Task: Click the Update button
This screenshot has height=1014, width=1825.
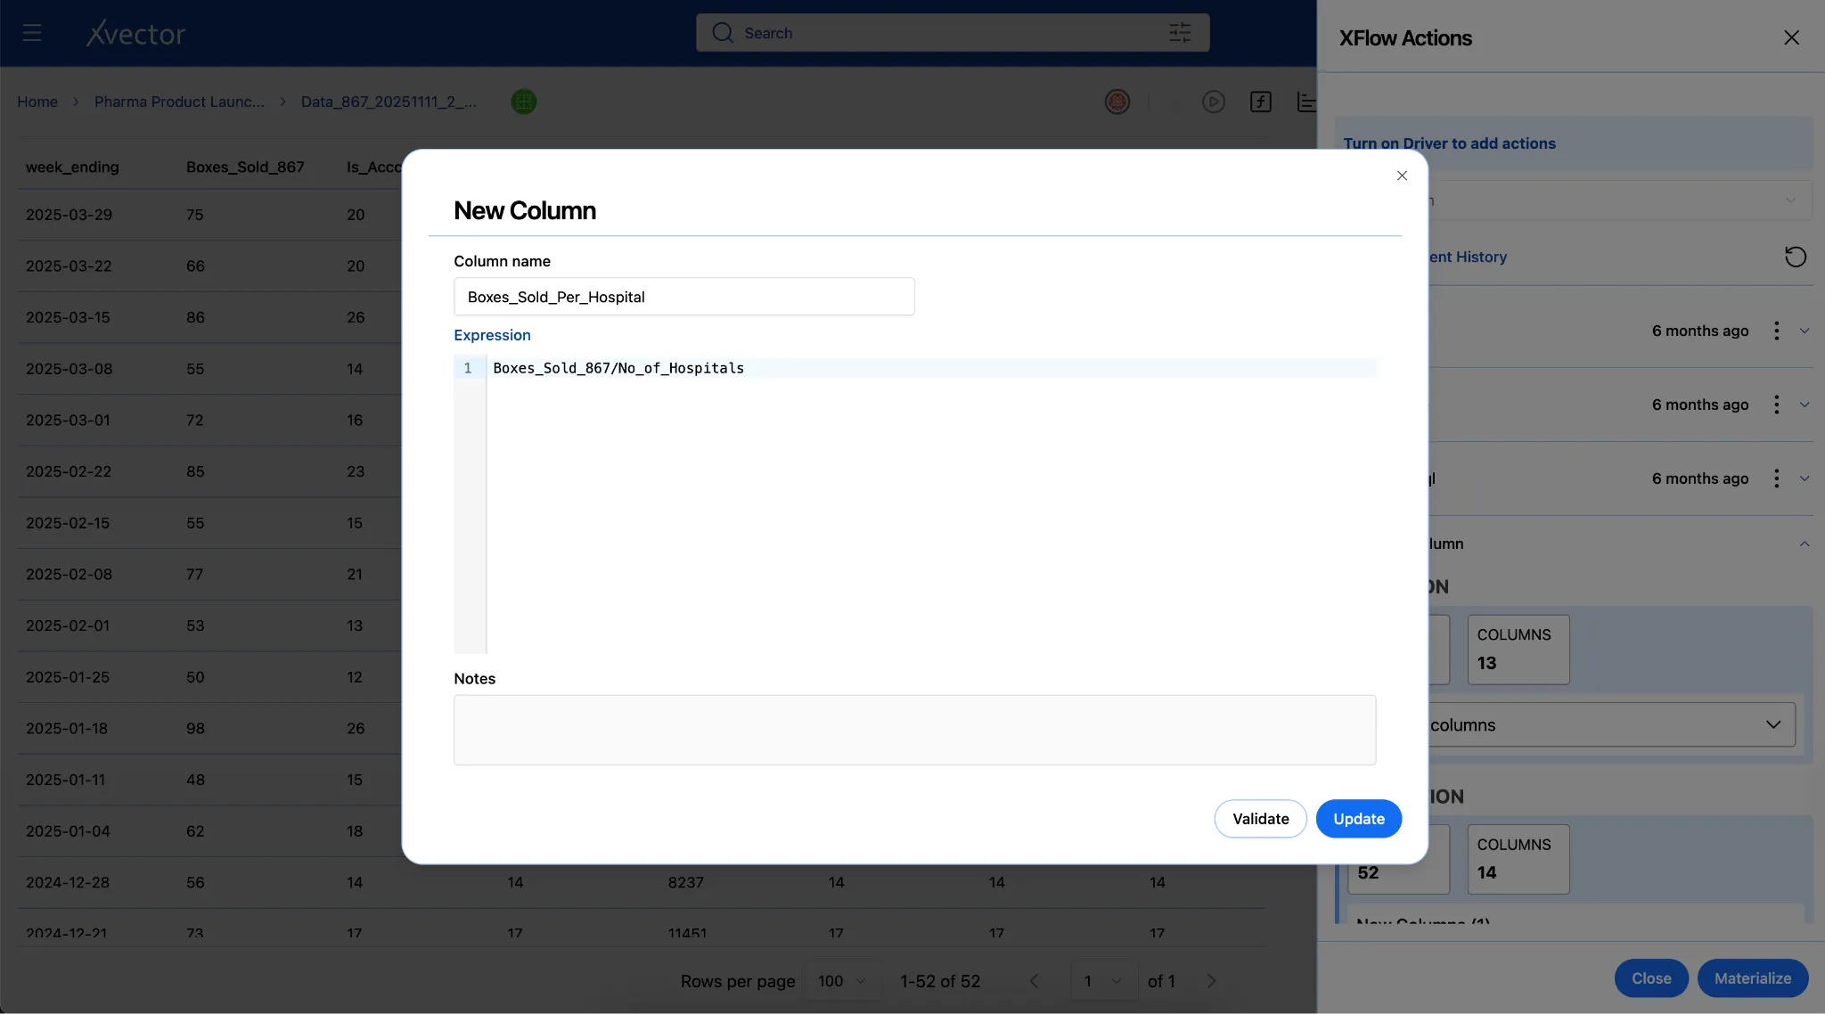Action: [1359, 819]
